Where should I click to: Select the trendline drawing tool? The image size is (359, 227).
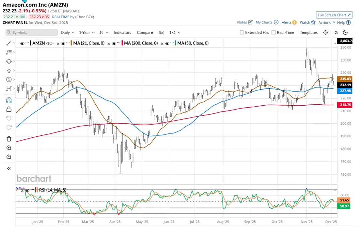[x=8, y=43]
